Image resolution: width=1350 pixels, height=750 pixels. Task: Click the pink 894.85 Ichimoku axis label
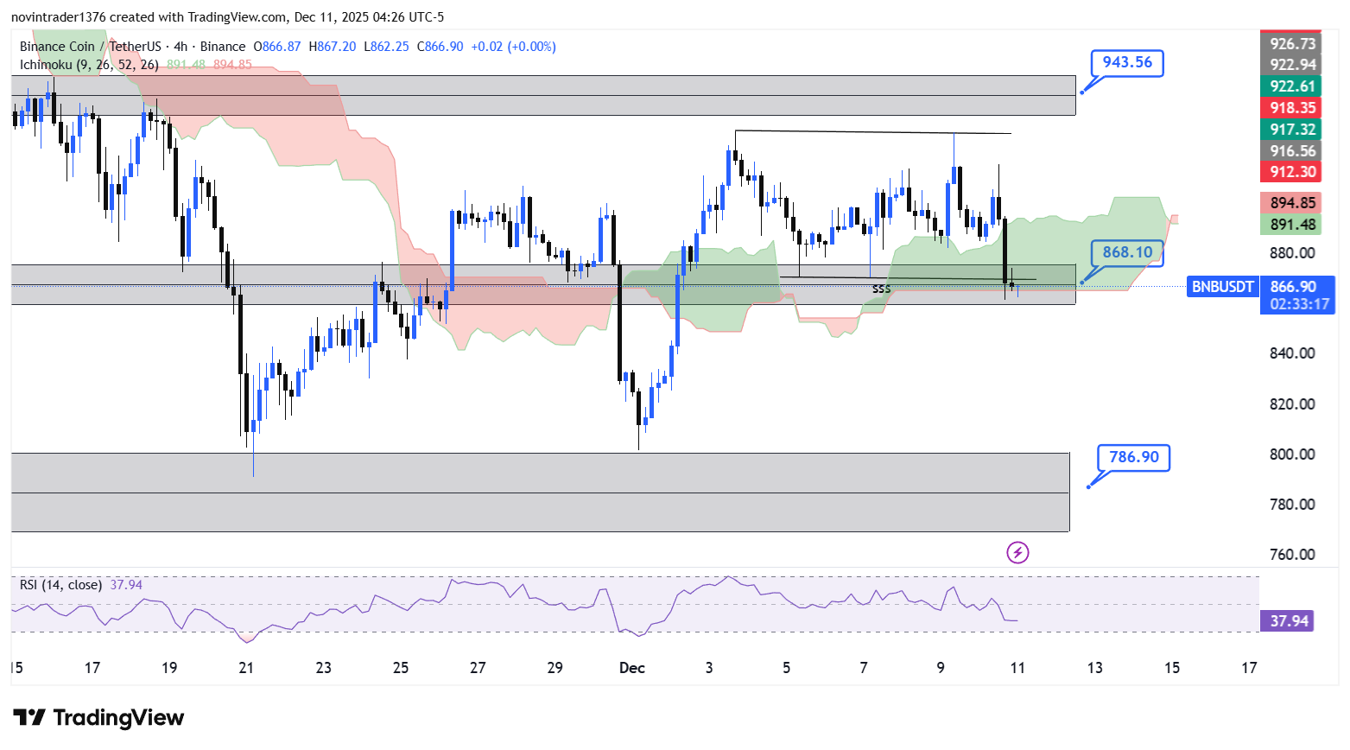click(1292, 203)
